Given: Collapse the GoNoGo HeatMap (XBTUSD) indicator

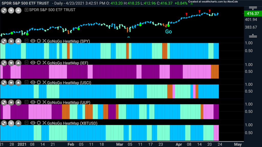Looking at the screenshot, I should (26, 123).
